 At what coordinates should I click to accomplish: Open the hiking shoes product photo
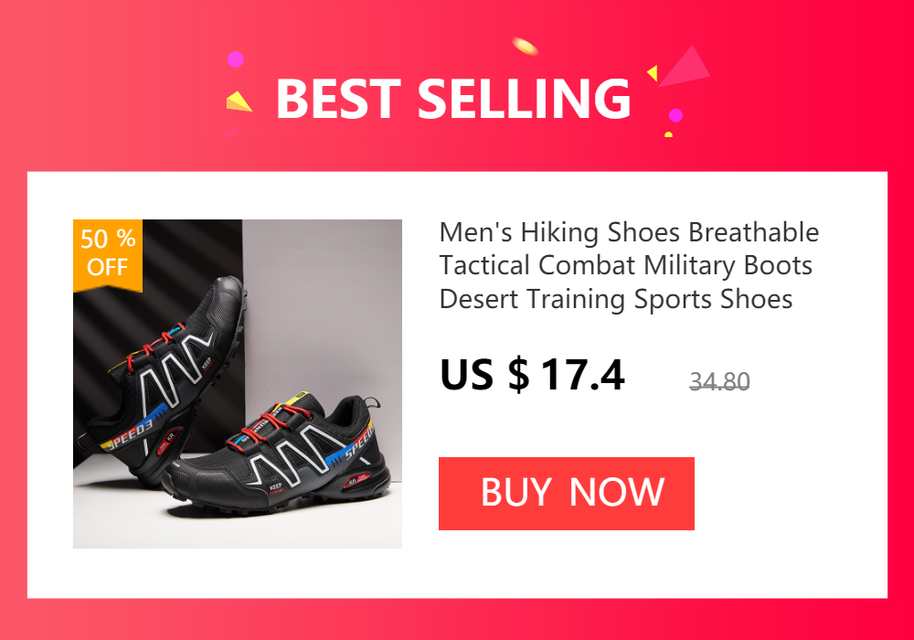[x=238, y=383]
